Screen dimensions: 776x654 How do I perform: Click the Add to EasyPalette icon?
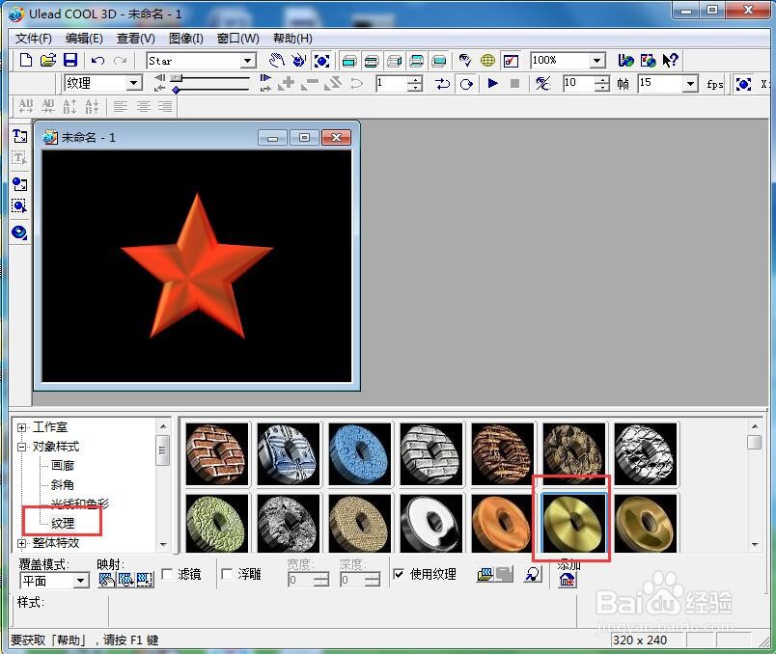click(568, 579)
